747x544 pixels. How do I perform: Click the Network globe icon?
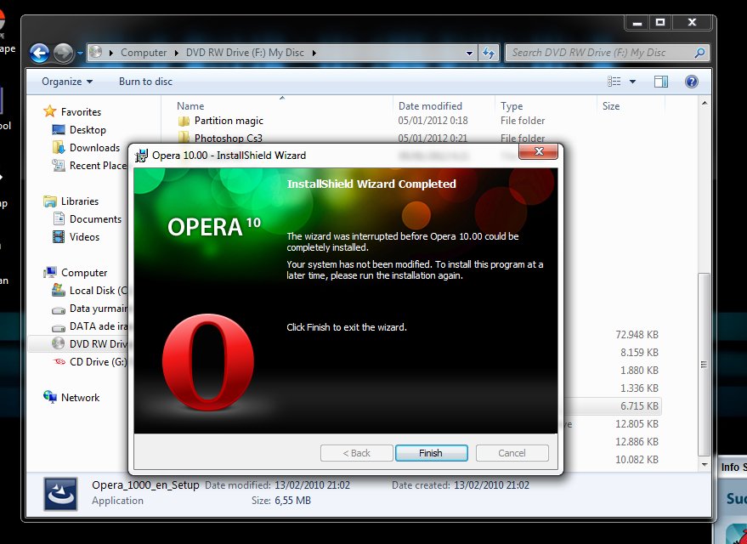click(x=50, y=397)
